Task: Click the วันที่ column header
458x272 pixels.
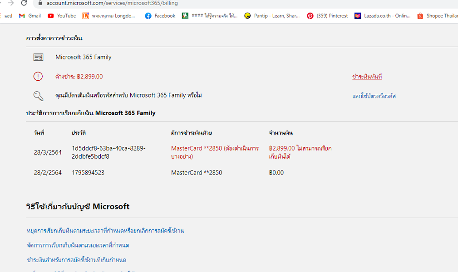Action: (39, 133)
